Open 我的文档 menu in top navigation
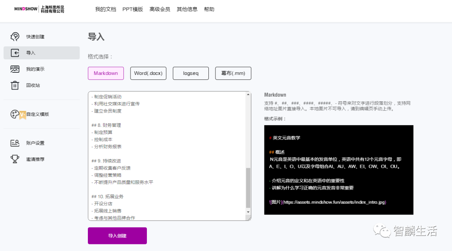This screenshot has width=452, height=251. [105, 9]
